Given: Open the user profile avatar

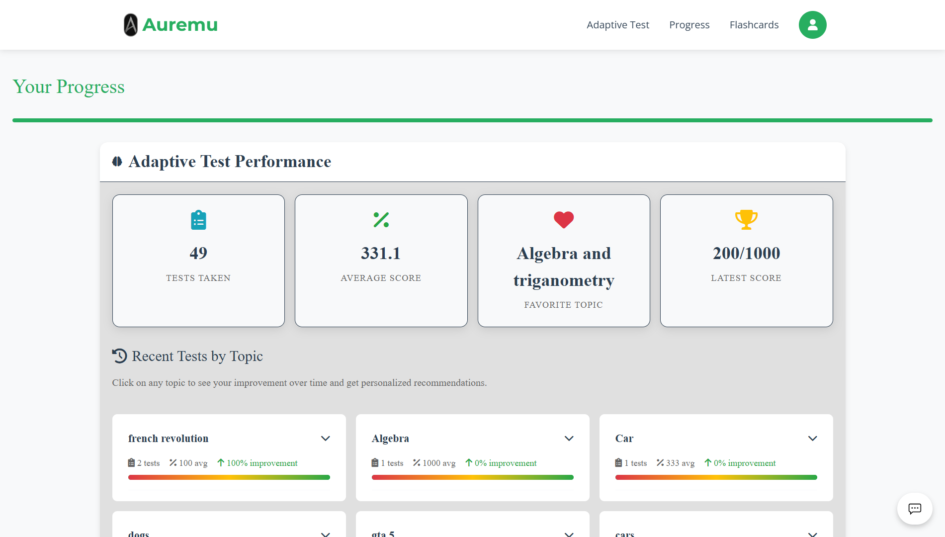Looking at the screenshot, I should tap(812, 25).
